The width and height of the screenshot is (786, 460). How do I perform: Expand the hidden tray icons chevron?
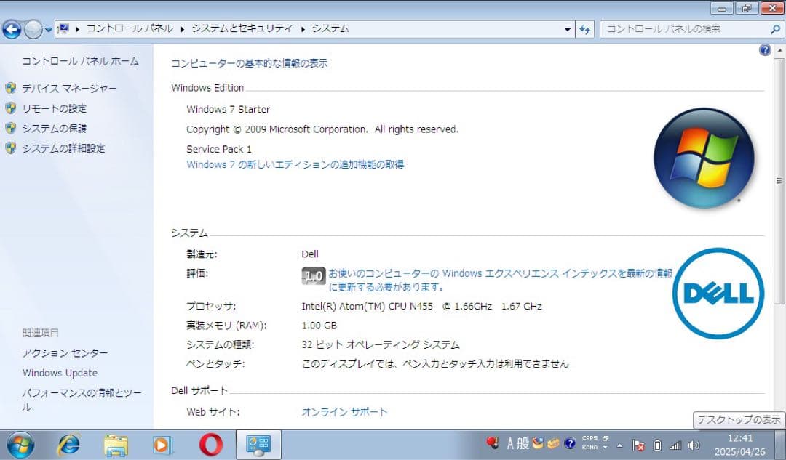(618, 444)
